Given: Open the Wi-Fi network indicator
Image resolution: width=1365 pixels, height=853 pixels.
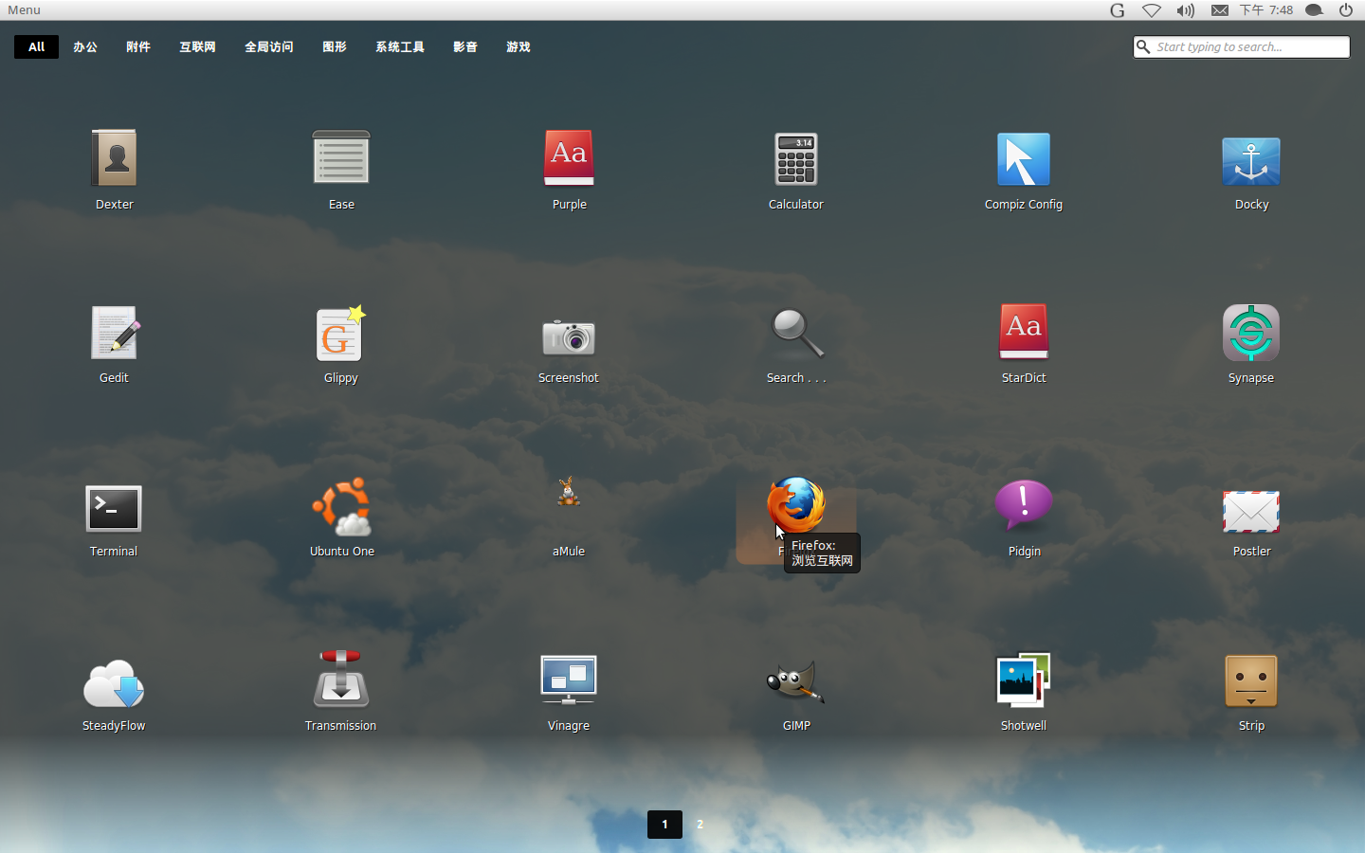Looking at the screenshot, I should click(1152, 9).
